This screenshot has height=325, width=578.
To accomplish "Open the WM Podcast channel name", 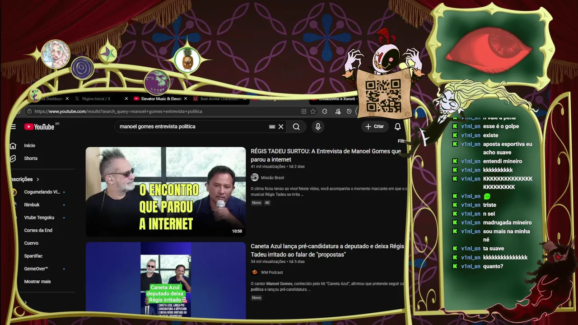I will [x=272, y=272].
